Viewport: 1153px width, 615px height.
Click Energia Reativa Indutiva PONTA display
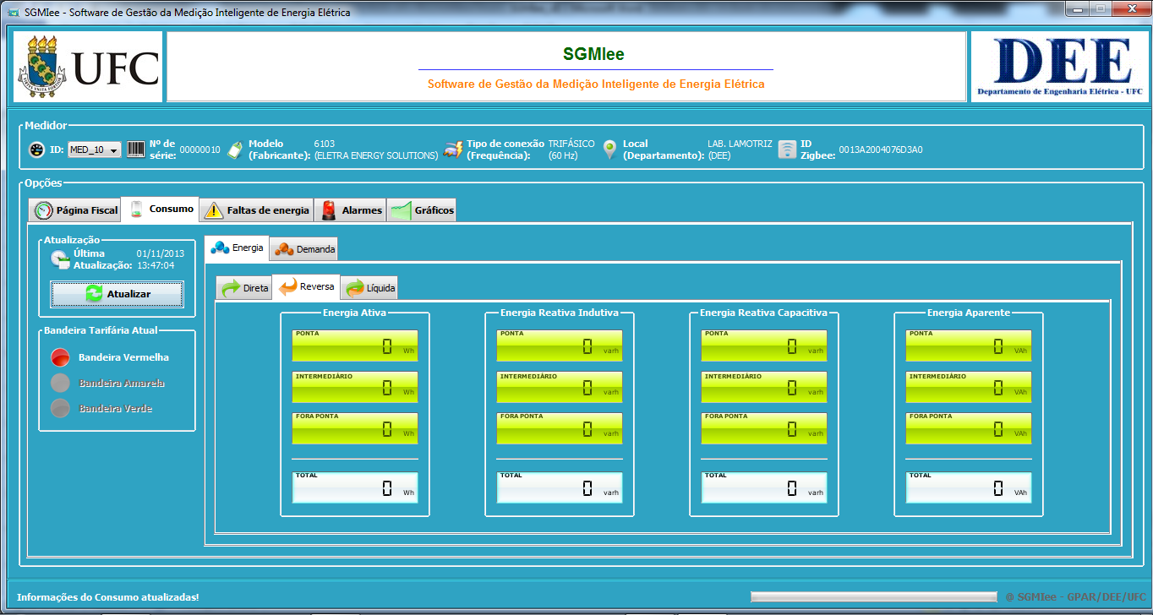click(x=560, y=346)
